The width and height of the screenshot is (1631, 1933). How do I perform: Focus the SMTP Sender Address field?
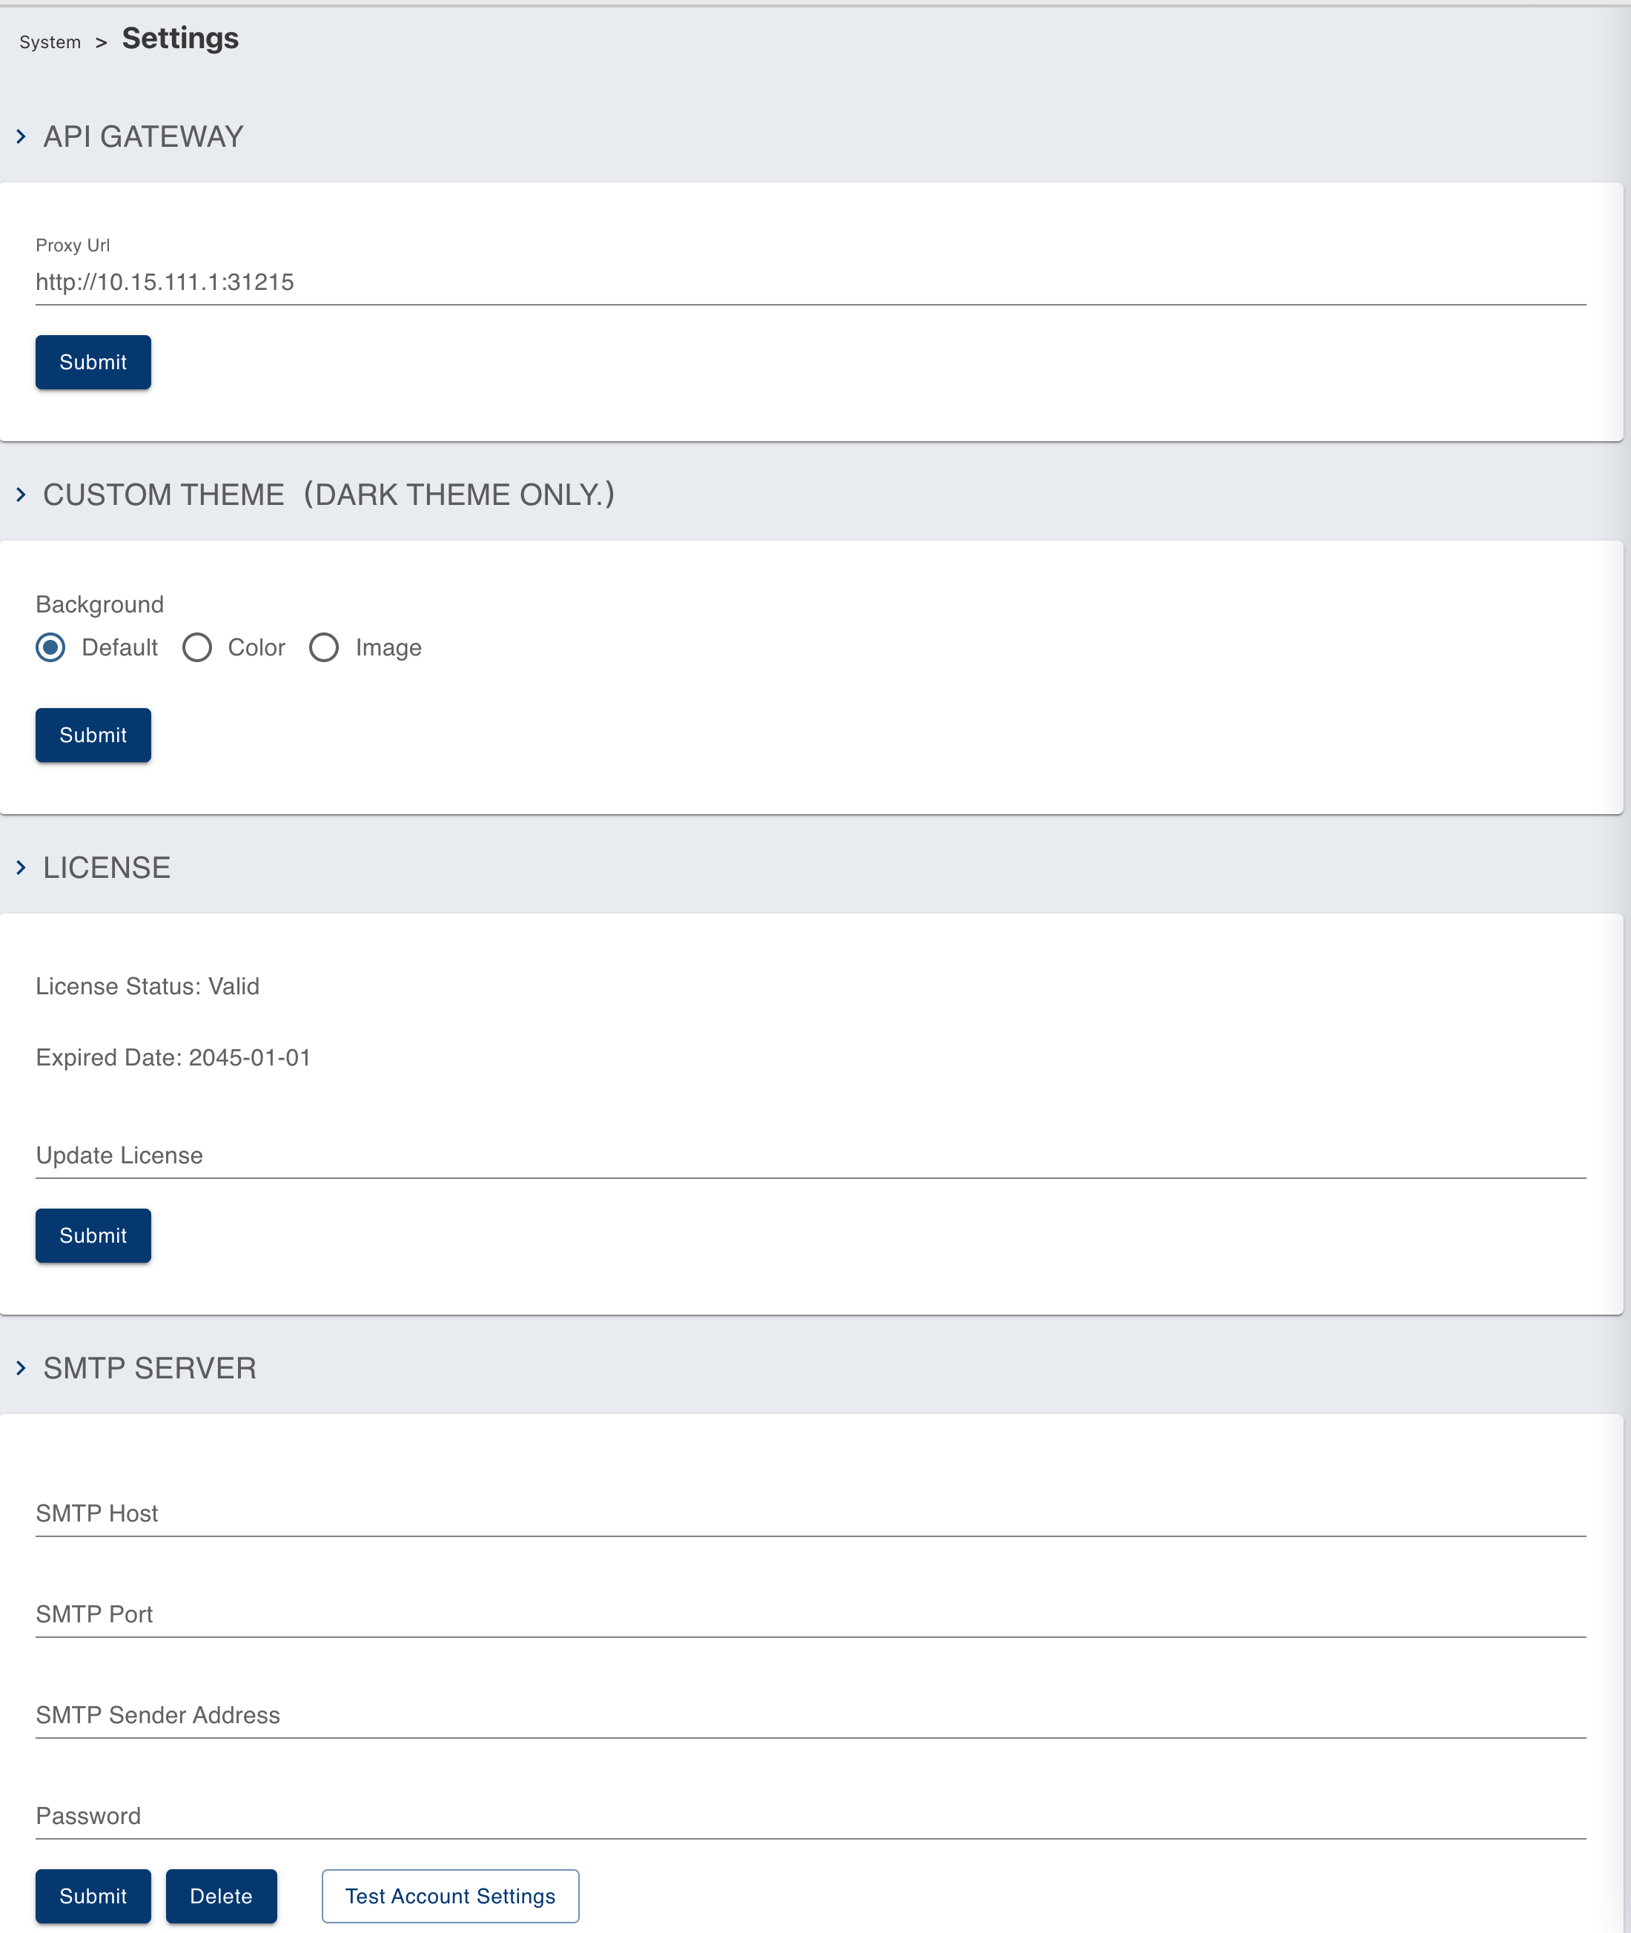pos(811,1715)
